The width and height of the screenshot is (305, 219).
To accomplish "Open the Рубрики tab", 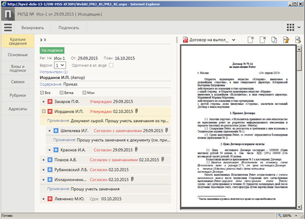I will [x=18, y=95].
